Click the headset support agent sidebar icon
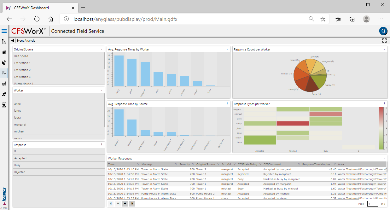This screenshot has height=210, width=390. coord(4,105)
